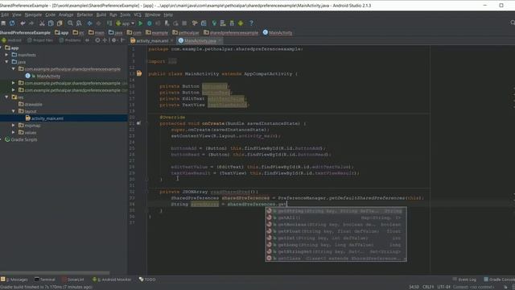
Task: Click the Help question mark icon
Action: pyautogui.click(x=251, y=23)
